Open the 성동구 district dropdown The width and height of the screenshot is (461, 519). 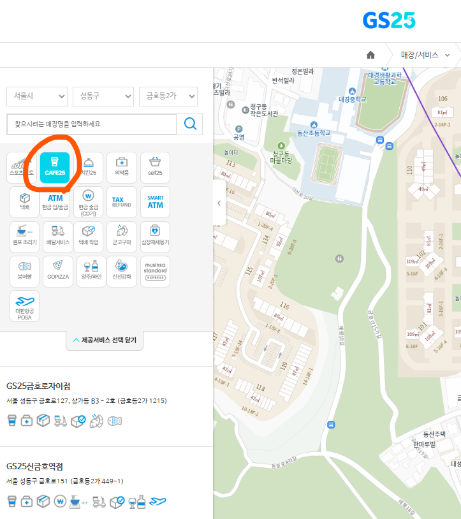click(x=103, y=96)
